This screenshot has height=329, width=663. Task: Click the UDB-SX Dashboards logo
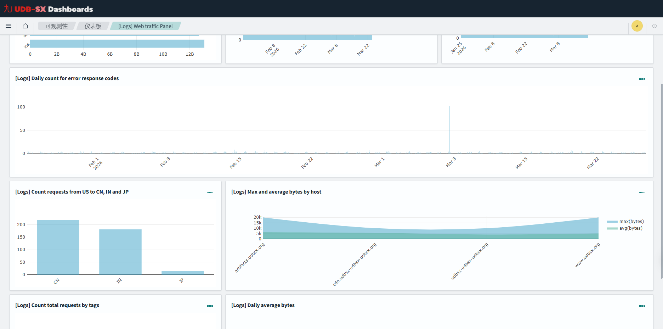point(49,9)
